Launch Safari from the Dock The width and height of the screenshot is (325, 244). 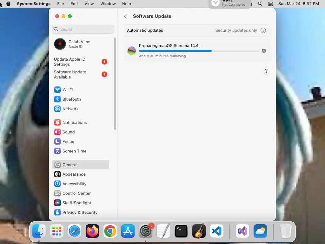[74, 231]
